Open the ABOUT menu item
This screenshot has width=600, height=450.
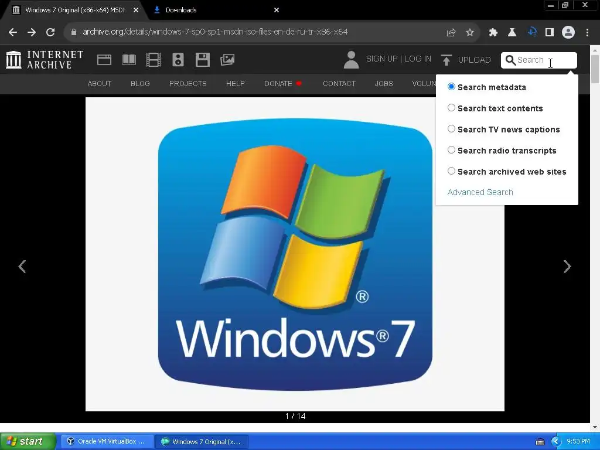pyautogui.click(x=100, y=83)
